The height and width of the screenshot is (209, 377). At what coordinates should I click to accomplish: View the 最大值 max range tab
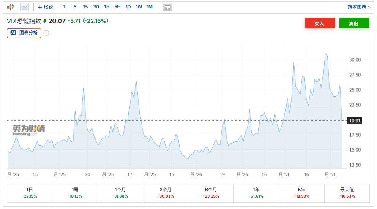point(347,193)
